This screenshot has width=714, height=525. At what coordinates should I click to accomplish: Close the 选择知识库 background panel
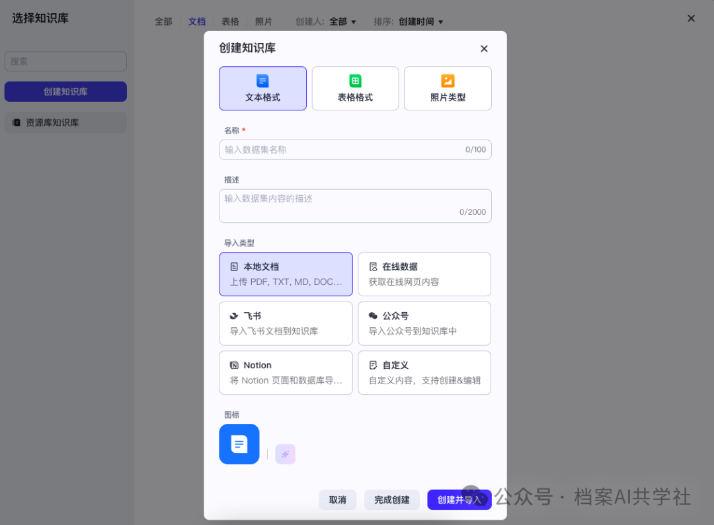(x=692, y=19)
